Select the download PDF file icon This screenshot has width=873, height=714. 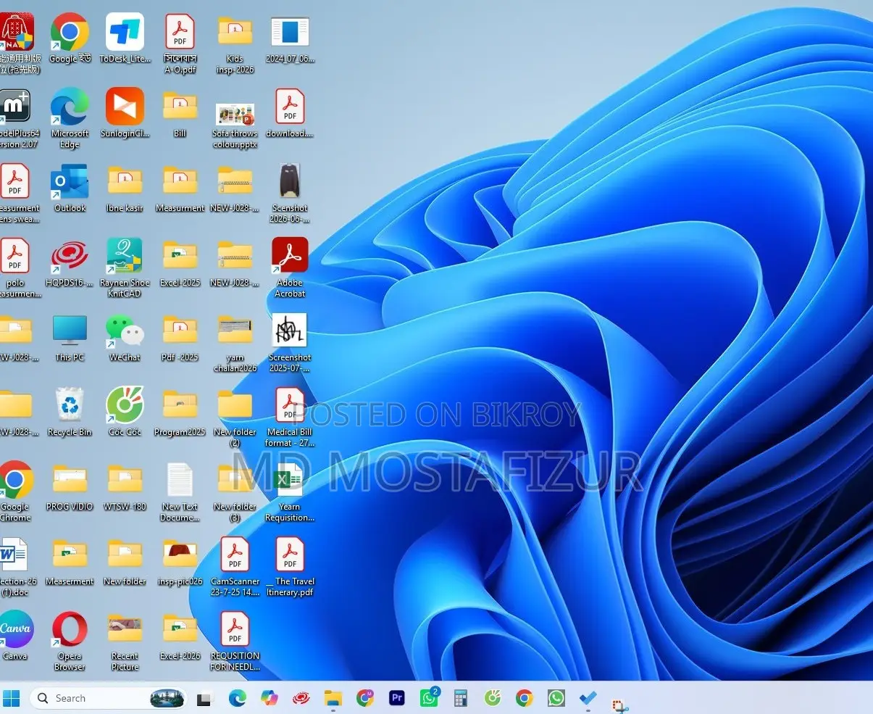pyautogui.click(x=290, y=113)
